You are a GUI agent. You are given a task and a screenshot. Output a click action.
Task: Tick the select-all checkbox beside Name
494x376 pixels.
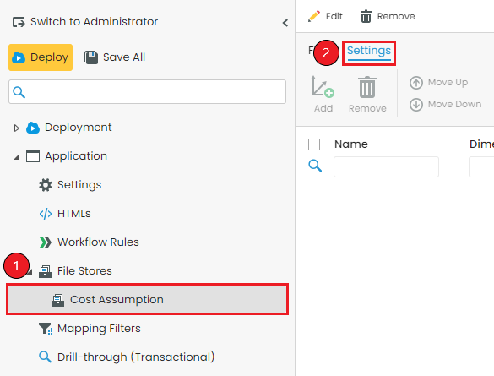(314, 144)
